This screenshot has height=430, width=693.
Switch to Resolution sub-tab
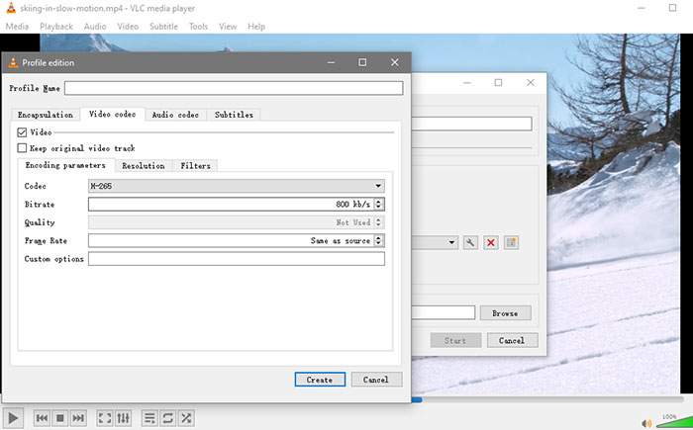(x=144, y=165)
